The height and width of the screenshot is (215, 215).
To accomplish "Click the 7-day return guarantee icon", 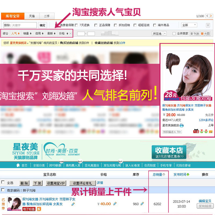I will point(201,131).
